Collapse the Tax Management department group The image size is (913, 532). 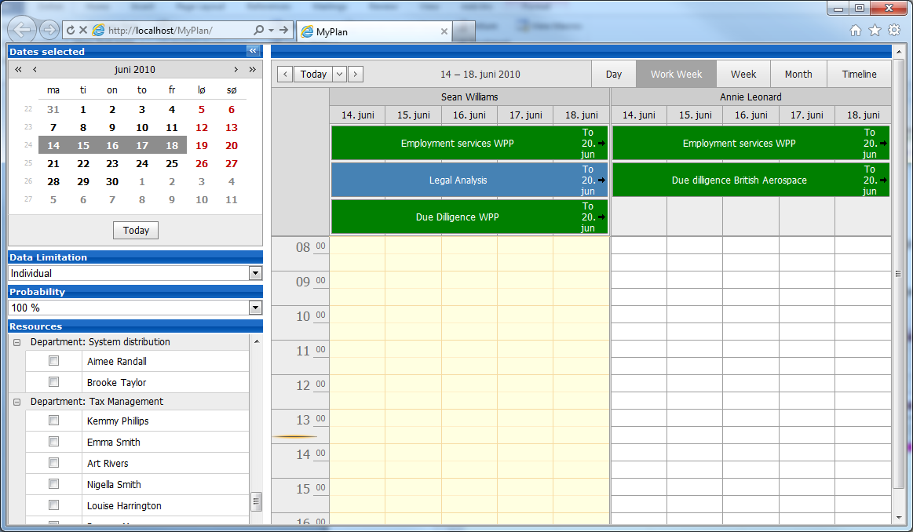17,402
